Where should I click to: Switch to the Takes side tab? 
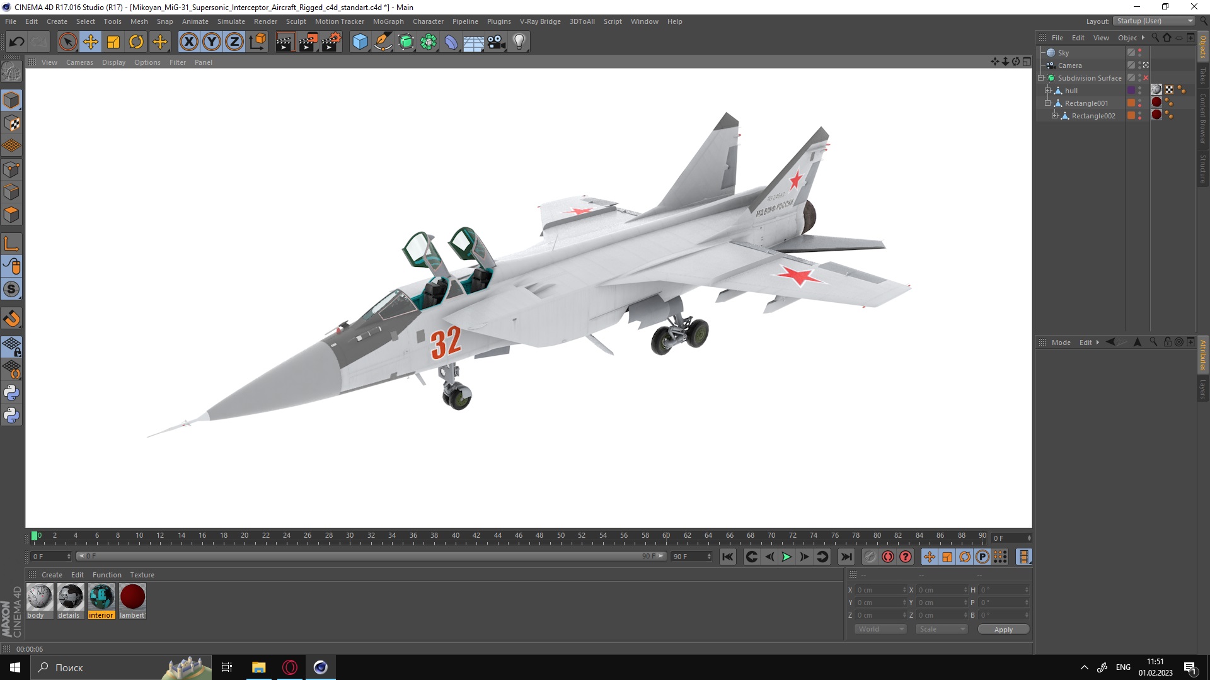(1203, 76)
